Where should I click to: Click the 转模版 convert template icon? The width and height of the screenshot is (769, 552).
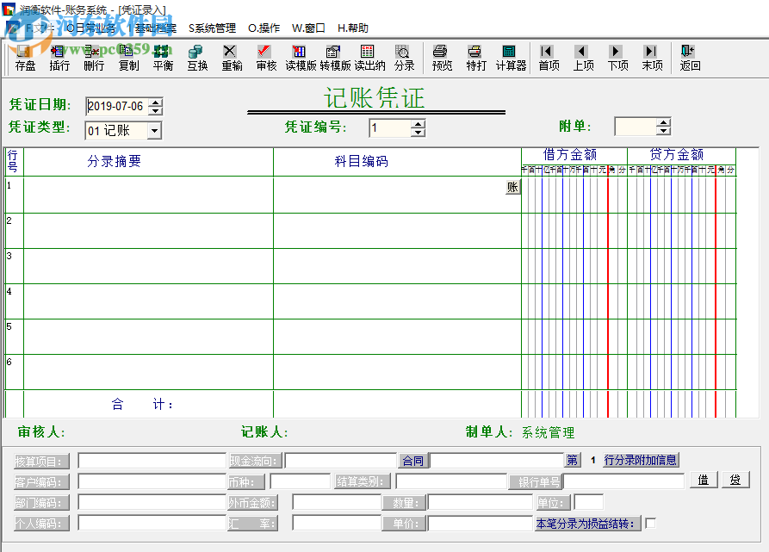pyautogui.click(x=335, y=58)
